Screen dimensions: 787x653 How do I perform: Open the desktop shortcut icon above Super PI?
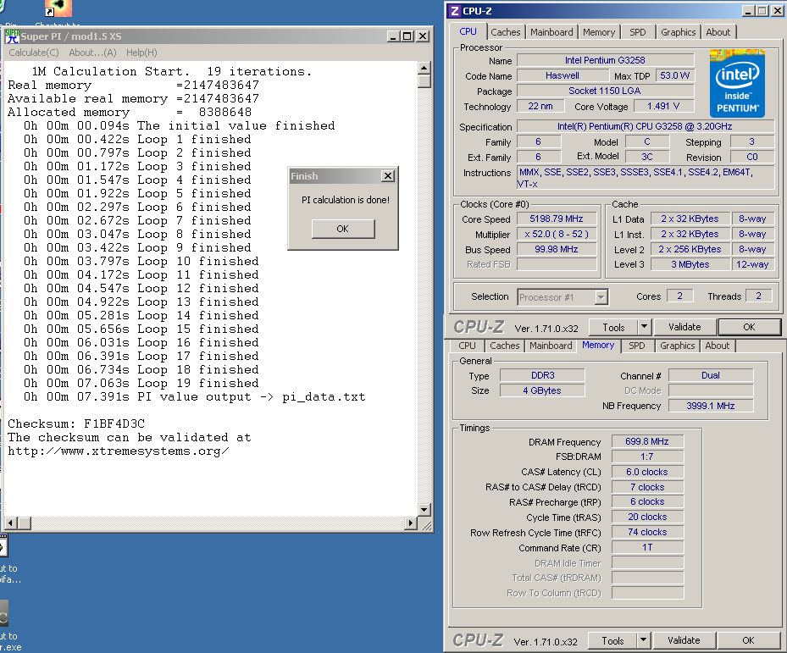tap(58, 8)
